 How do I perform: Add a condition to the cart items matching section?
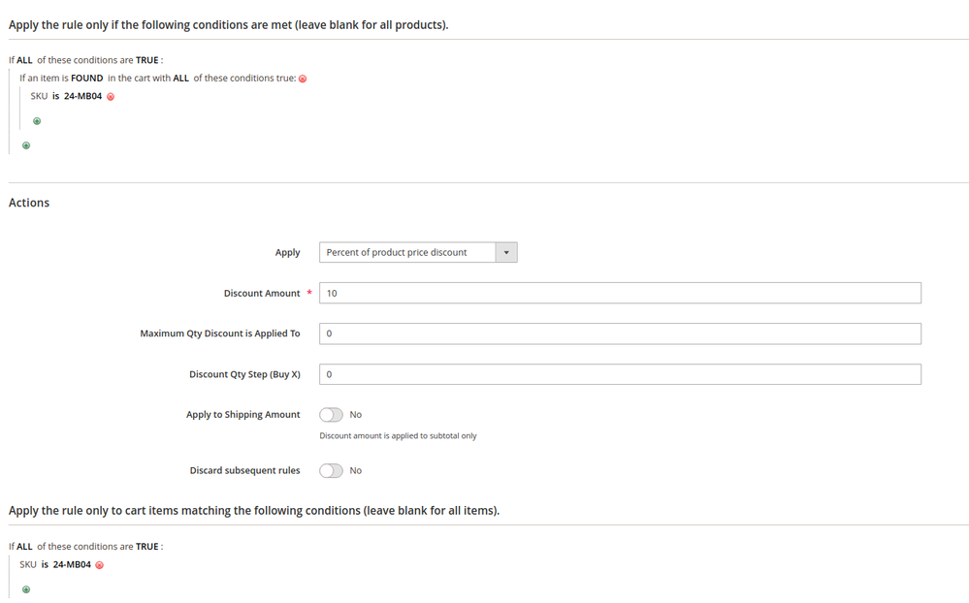(x=26, y=589)
